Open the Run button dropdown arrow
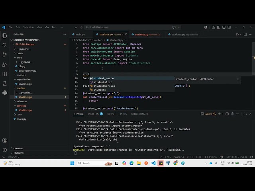Viewport: 255px width, 191px height. [241, 35]
